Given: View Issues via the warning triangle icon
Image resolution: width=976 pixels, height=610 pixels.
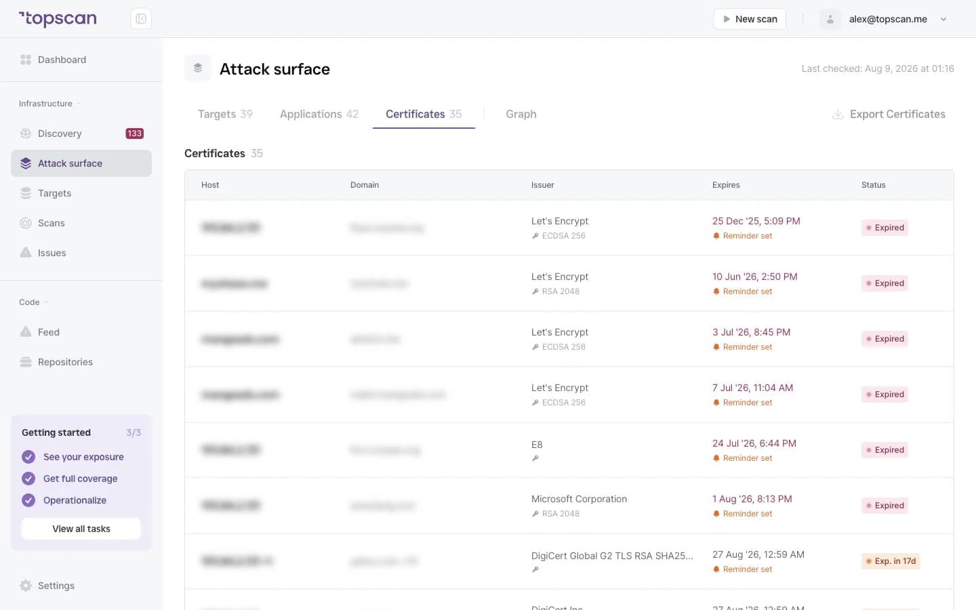Looking at the screenshot, I should [26, 253].
